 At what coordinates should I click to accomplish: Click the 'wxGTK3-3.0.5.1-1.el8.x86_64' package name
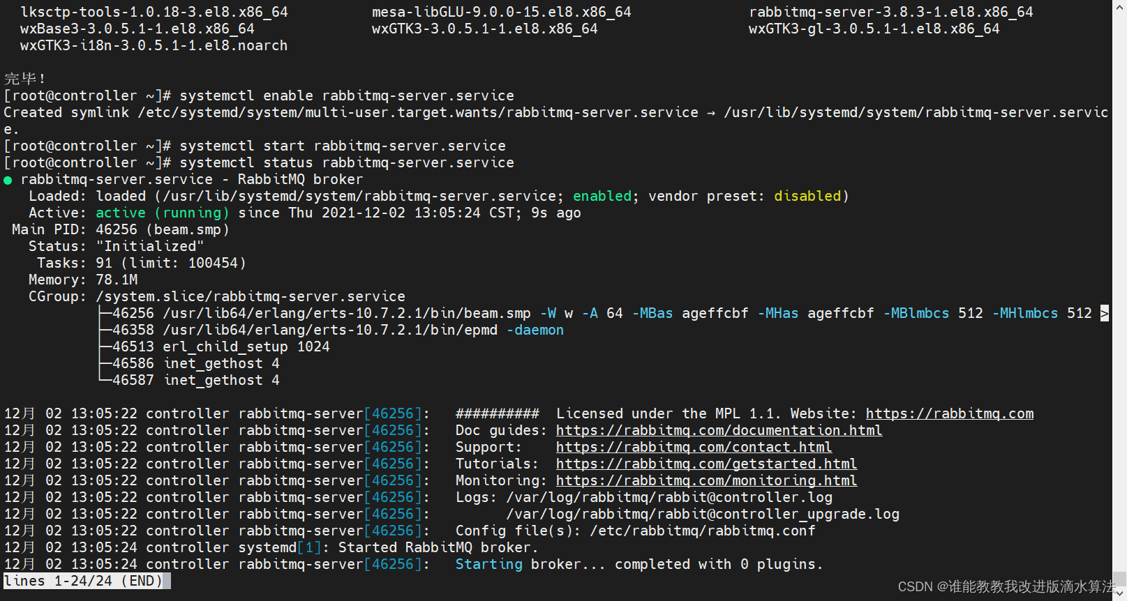(x=485, y=29)
